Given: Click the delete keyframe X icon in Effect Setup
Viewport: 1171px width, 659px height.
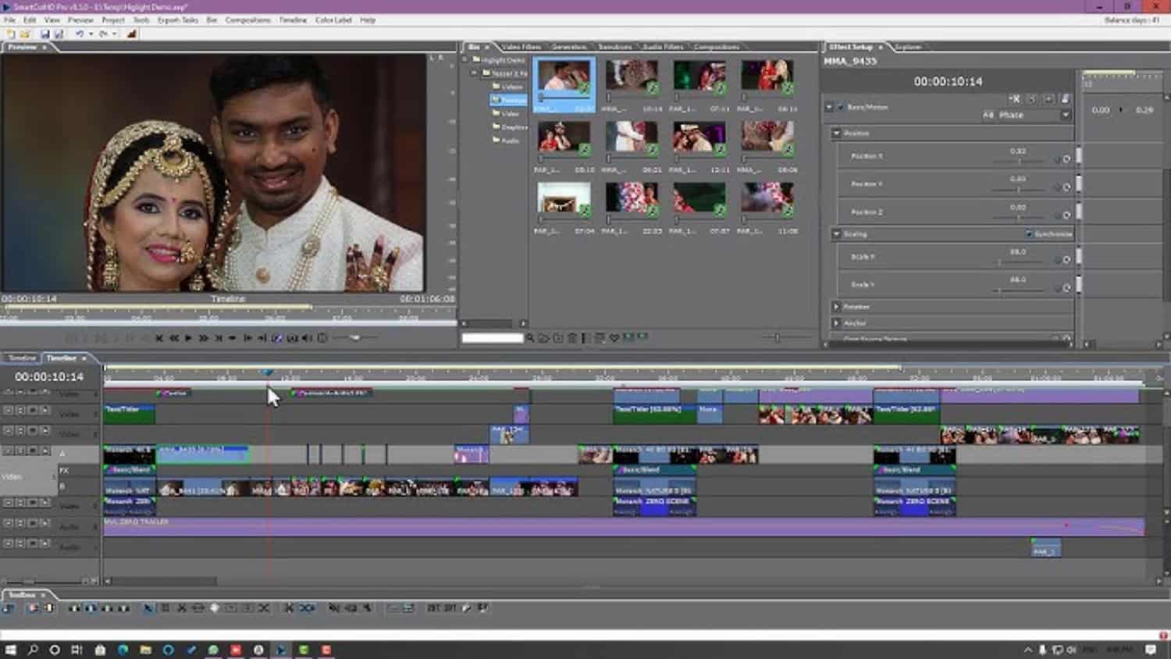Looking at the screenshot, I should tap(1015, 99).
